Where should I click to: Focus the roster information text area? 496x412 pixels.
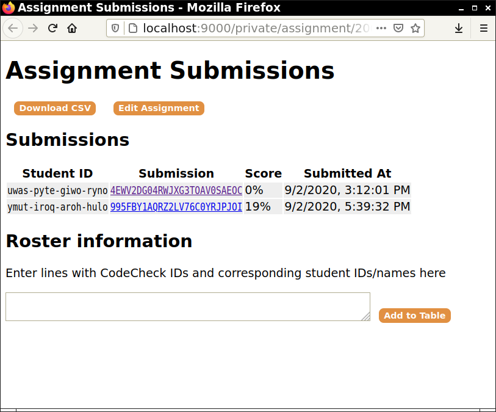coord(187,306)
